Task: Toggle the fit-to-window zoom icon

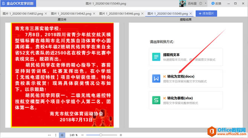Action: click(x=62, y=135)
